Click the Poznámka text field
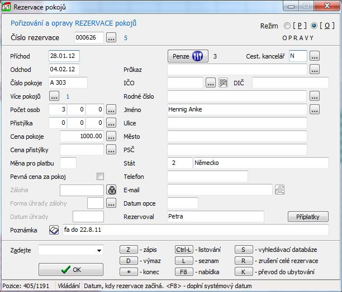 coord(196,230)
